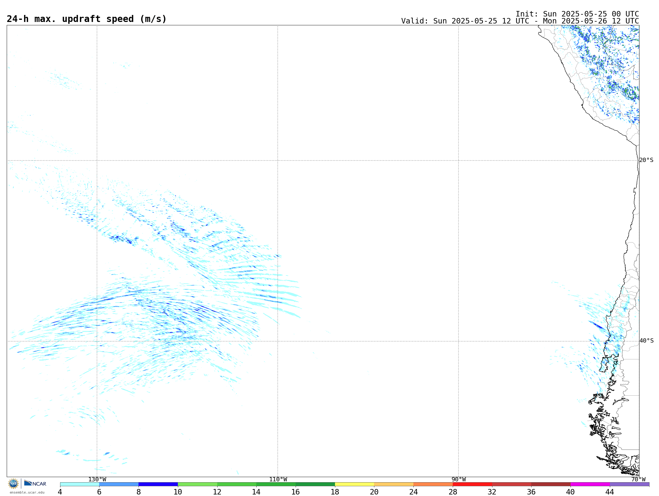This screenshot has height=496, width=659.
Task: Click the NCAR logo
Action: pos(35,483)
